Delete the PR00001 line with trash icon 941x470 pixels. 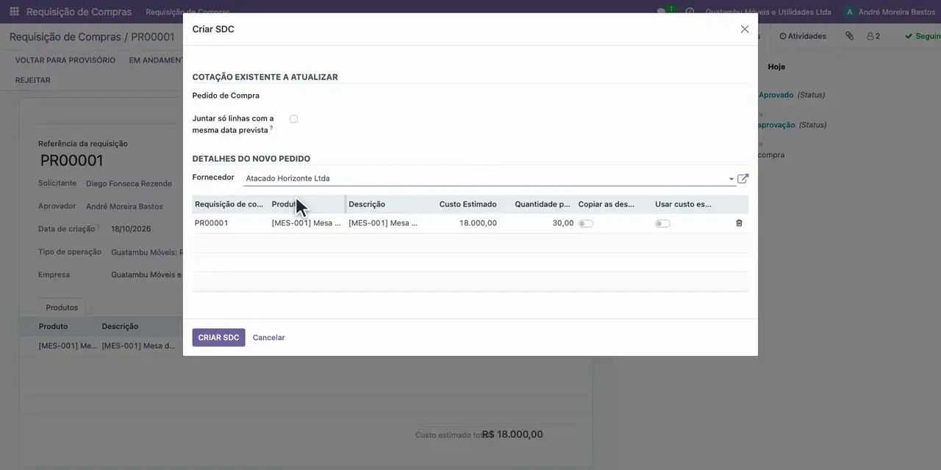tap(739, 223)
